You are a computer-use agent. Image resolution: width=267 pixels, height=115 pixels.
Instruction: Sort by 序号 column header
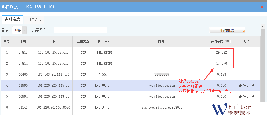click(x=7, y=41)
